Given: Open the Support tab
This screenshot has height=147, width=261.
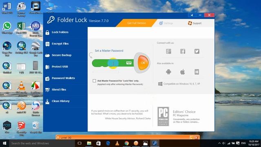Looking at the screenshot, I should point(195,23).
